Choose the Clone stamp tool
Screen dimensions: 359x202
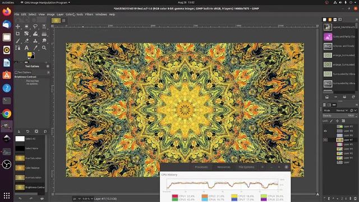(x=35, y=41)
